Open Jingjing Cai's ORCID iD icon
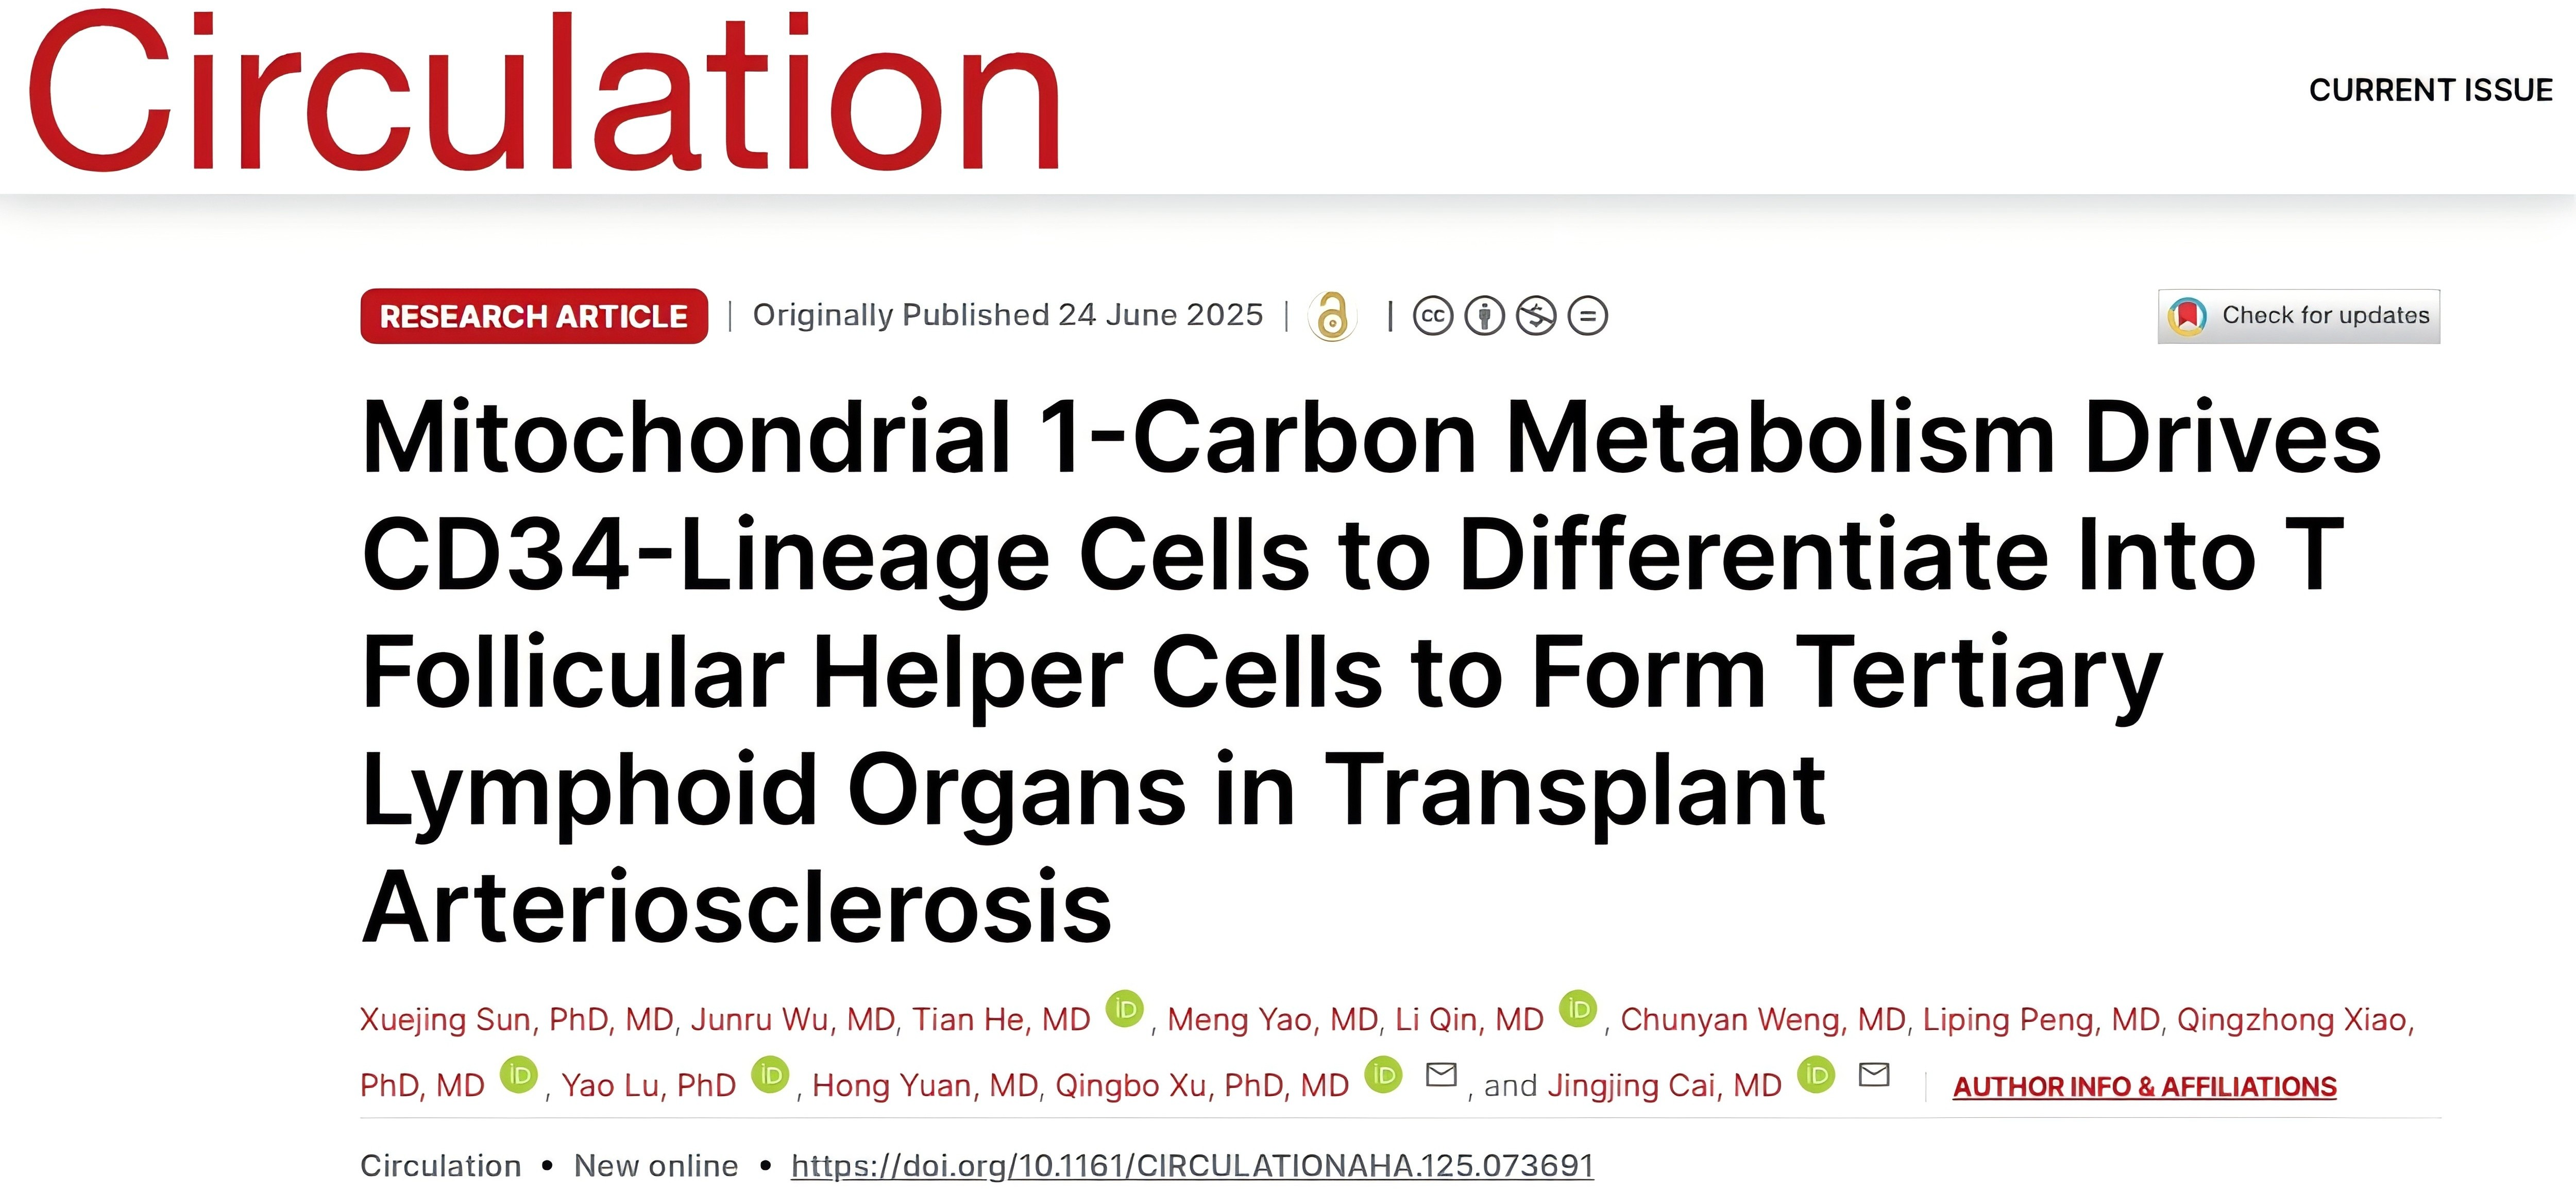Viewport: 2576px width, 1189px height. [x=1816, y=1075]
